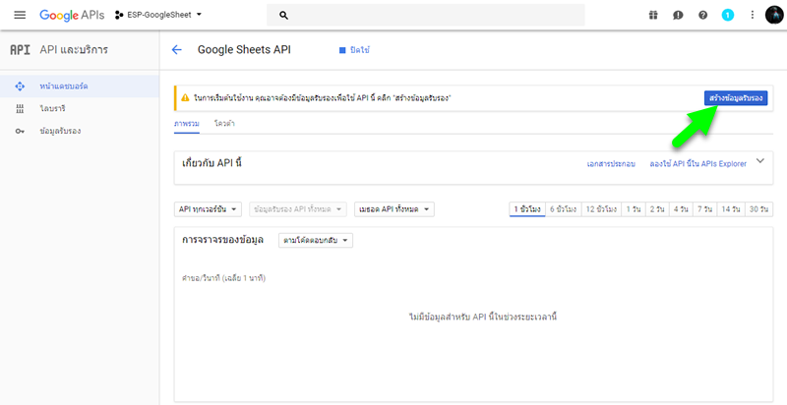
Task: Open the API ทุกเวอร์ชัน versions dropdown
Action: (x=208, y=209)
